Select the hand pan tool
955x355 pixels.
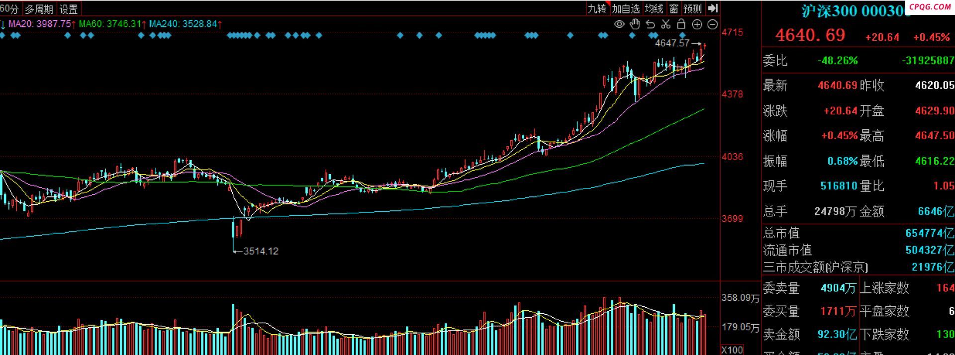pos(635,24)
